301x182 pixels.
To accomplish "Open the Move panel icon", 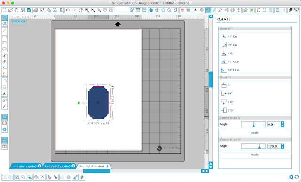I will coord(202,10).
